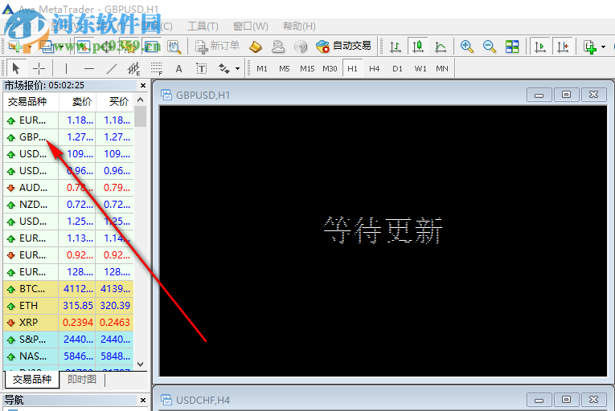This screenshot has width=615, height=411.
Task: Select the Text Label T tool
Action: click(x=201, y=68)
